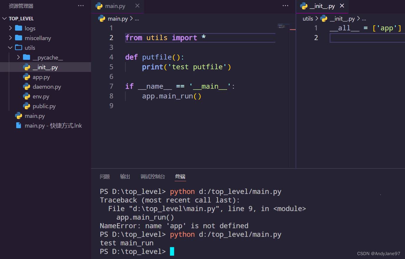Click the utils open-folder icon
405x259 pixels.
pyautogui.click(x=19, y=48)
